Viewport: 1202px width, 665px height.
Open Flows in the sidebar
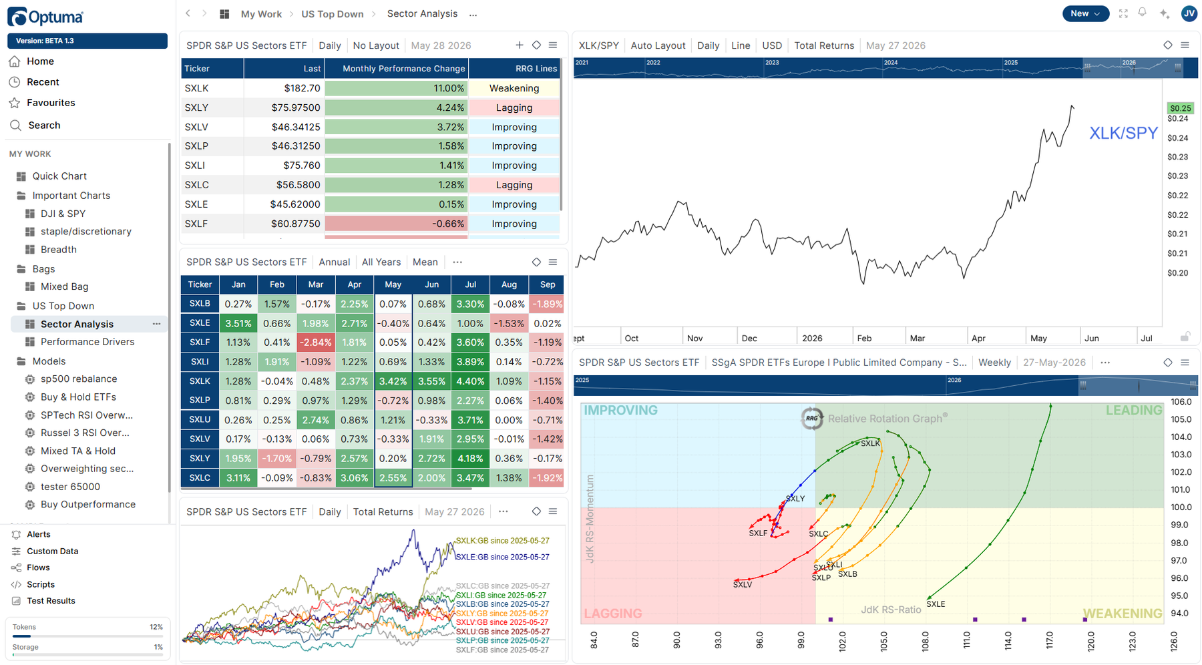pos(38,568)
